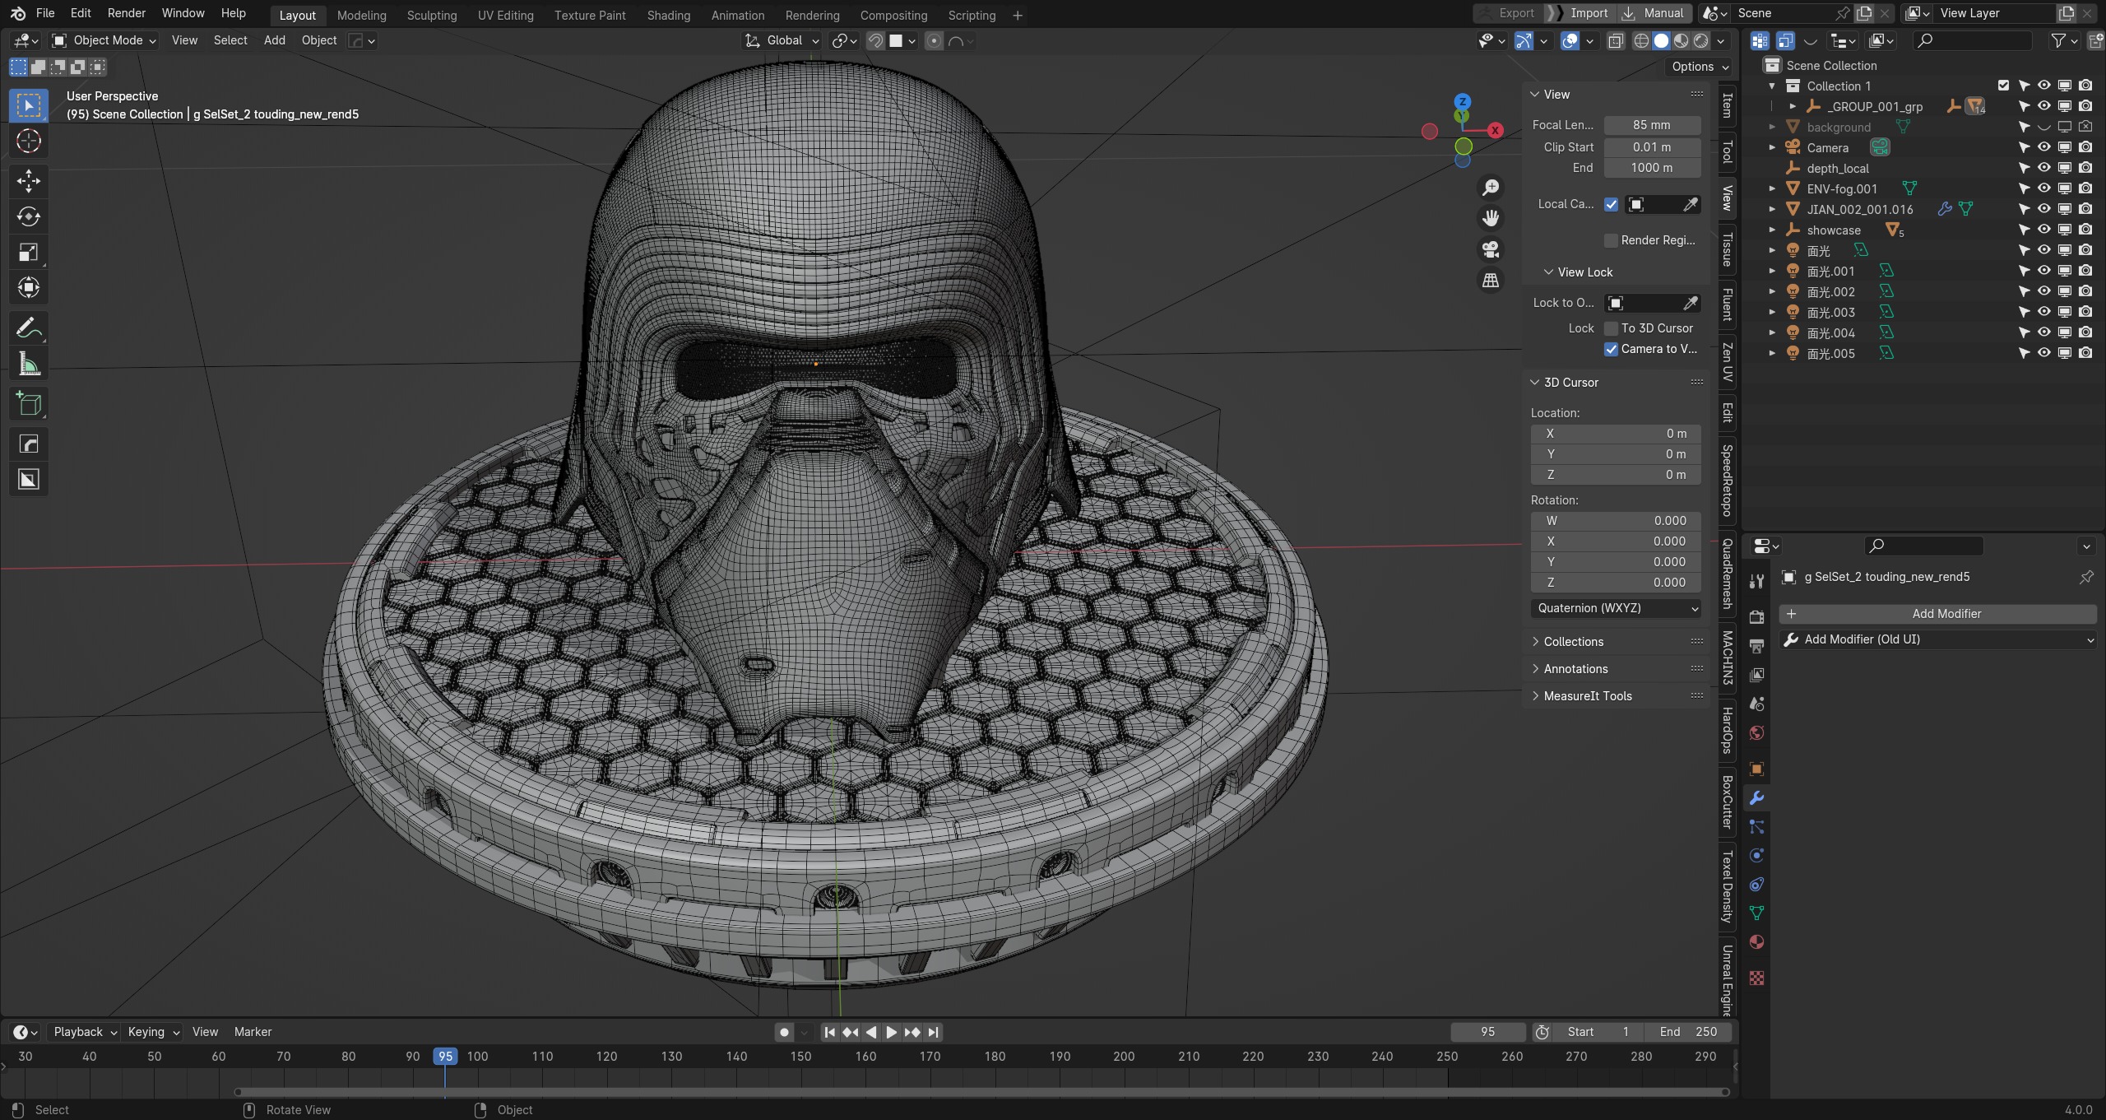Screen dimensions: 2106x1120
Task: Open Quaternion rotation mode dropdown
Action: [x=1616, y=608]
